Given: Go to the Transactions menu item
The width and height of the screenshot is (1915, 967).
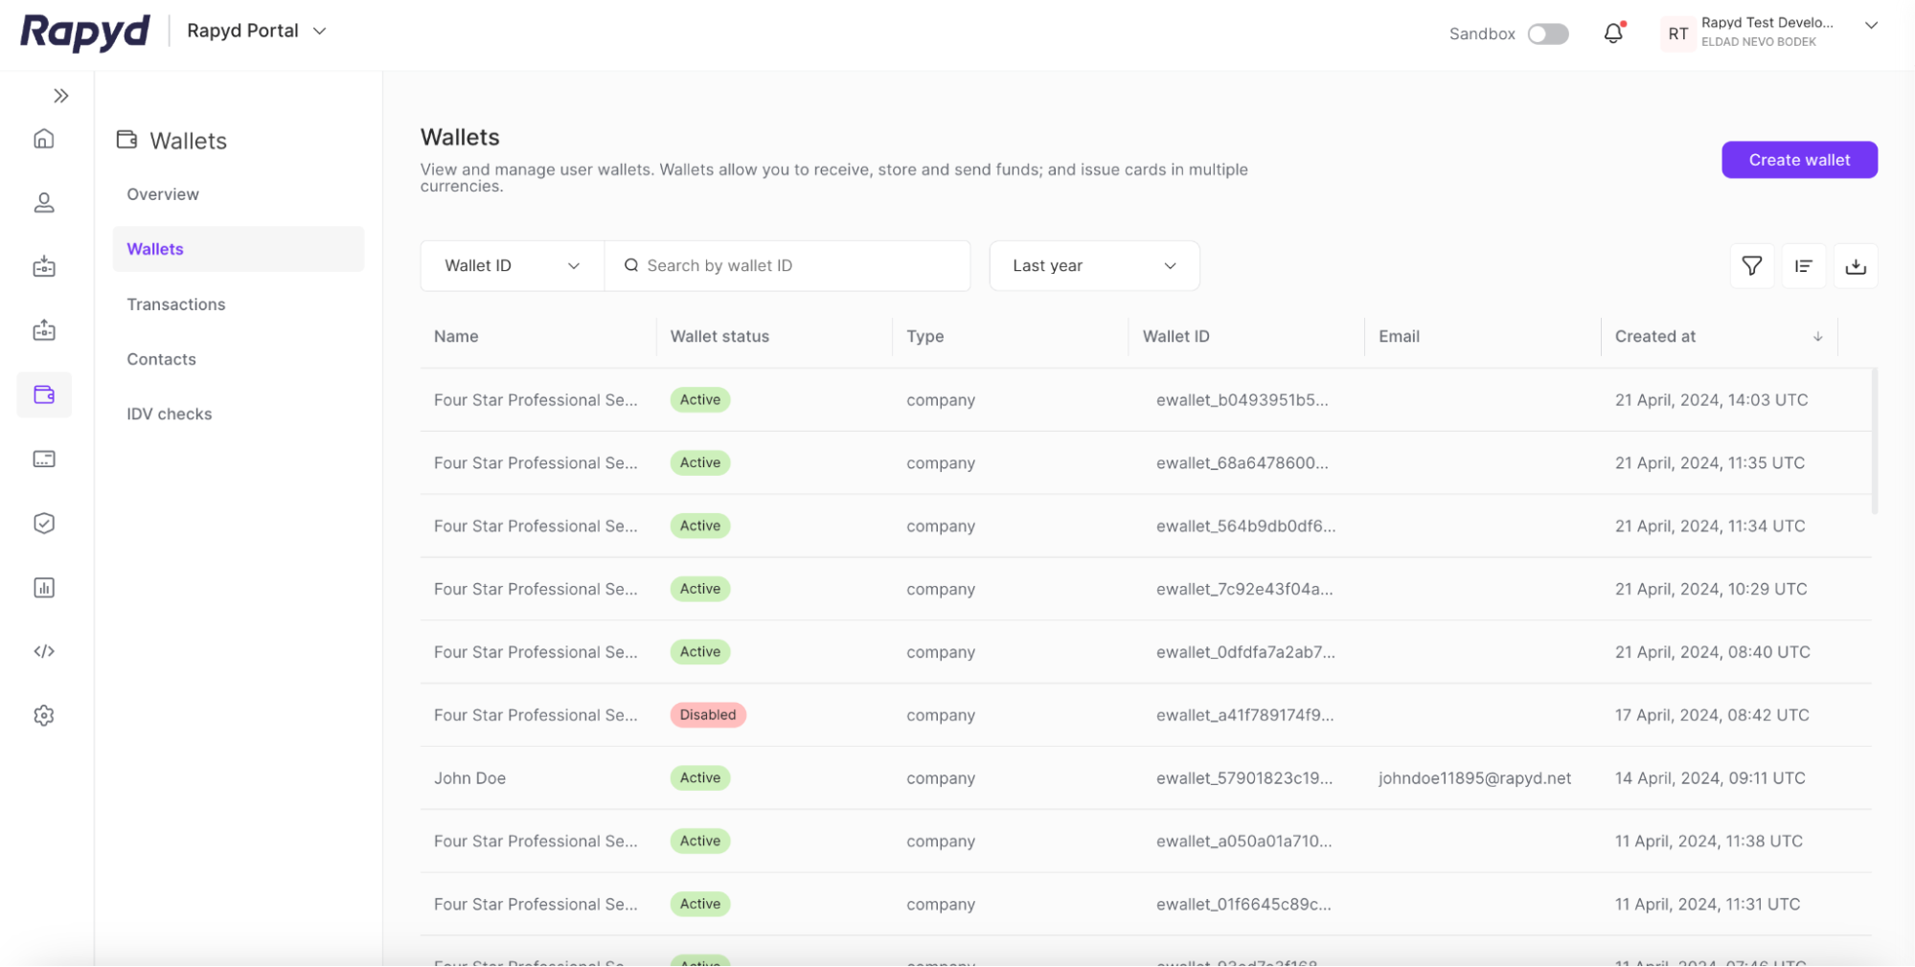Looking at the screenshot, I should [x=176, y=304].
